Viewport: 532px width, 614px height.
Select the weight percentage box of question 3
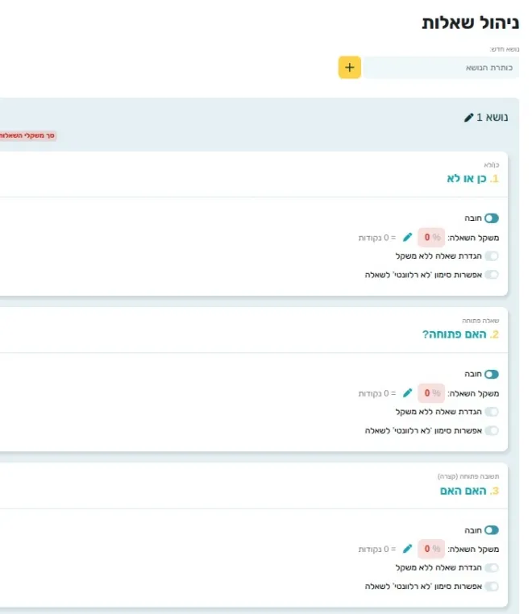coord(430,549)
